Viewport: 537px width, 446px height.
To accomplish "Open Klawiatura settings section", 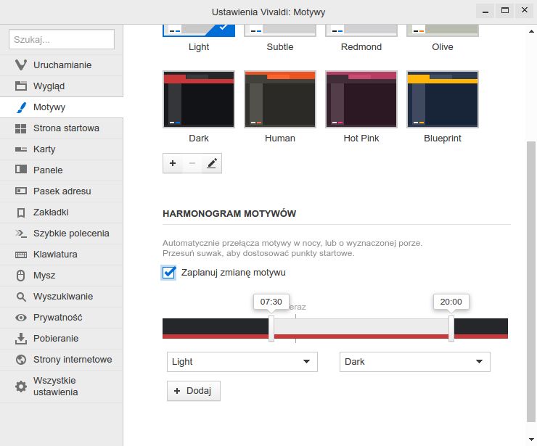I will pyautogui.click(x=62, y=255).
